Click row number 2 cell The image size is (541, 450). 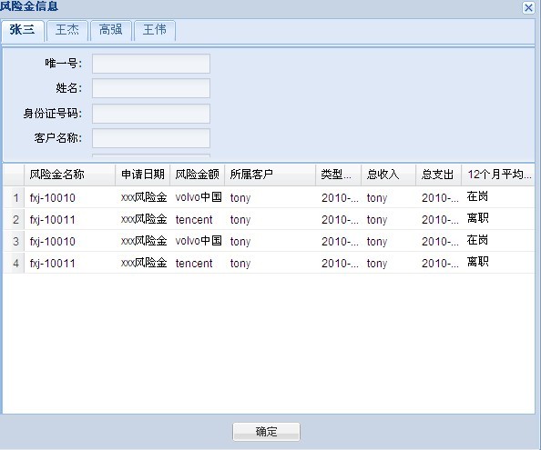click(14, 219)
